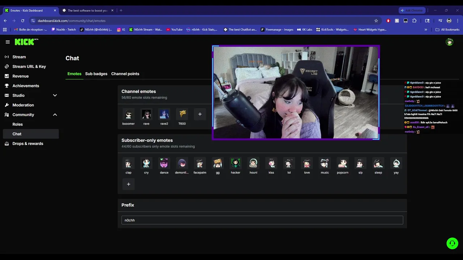Select the cry subscriber emote
Image resolution: width=463 pixels, height=260 pixels.
[146, 163]
